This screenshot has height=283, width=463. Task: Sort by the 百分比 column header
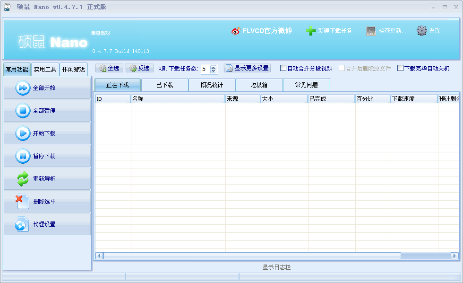pyautogui.click(x=373, y=99)
